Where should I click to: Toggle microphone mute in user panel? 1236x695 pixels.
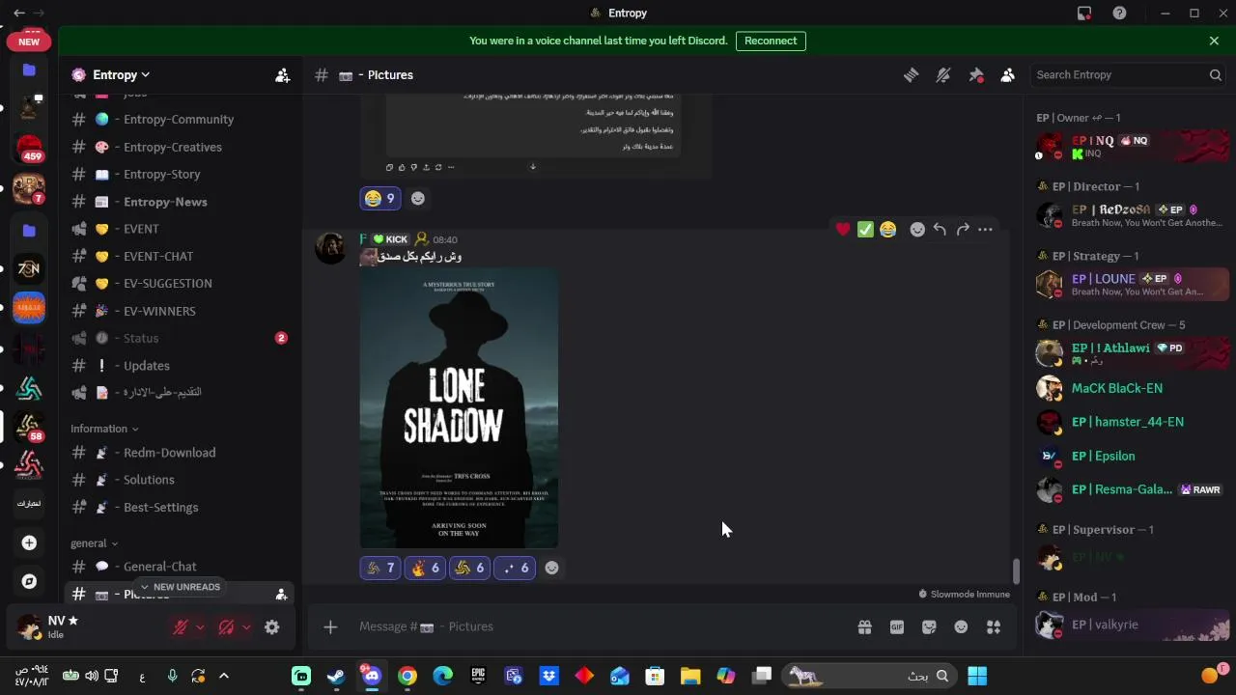(x=180, y=627)
